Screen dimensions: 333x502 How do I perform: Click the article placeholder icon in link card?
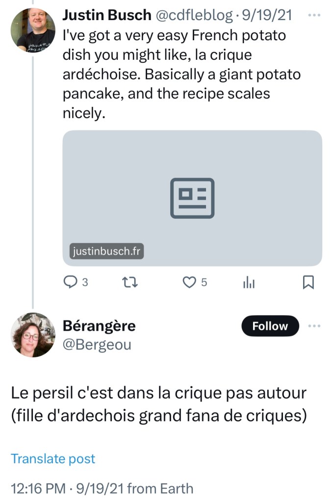click(x=192, y=198)
